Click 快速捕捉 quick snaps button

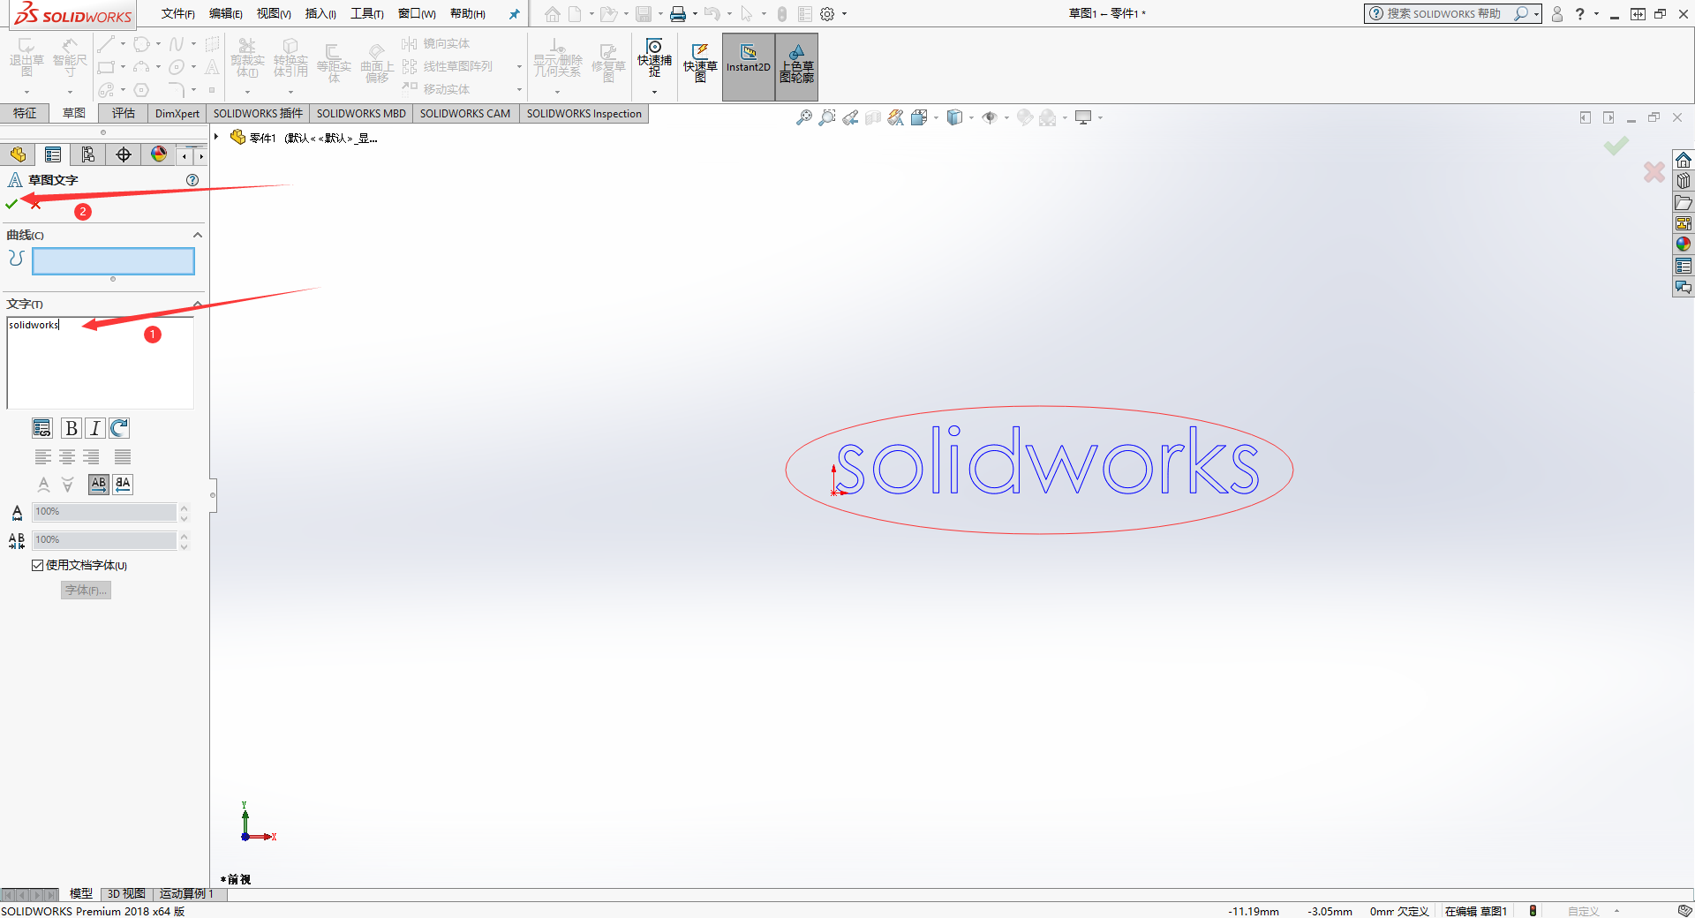[x=654, y=58]
